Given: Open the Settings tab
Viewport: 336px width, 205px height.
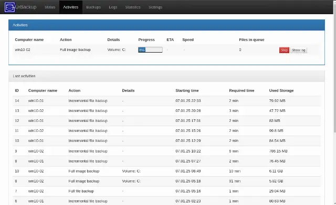Looking at the screenshot, I should (155, 7).
